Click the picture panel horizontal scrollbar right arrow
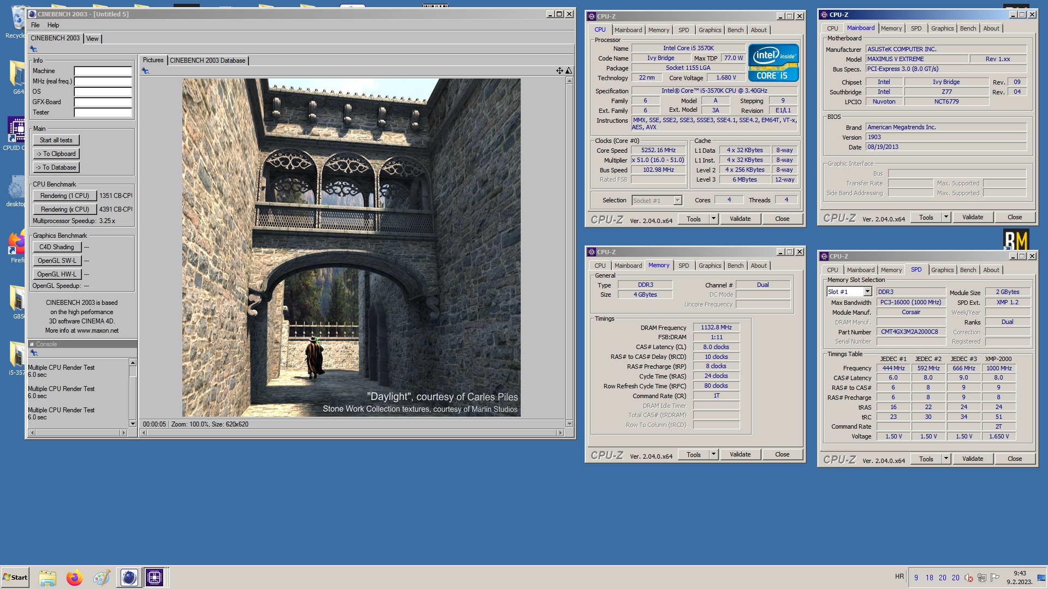 [560, 432]
